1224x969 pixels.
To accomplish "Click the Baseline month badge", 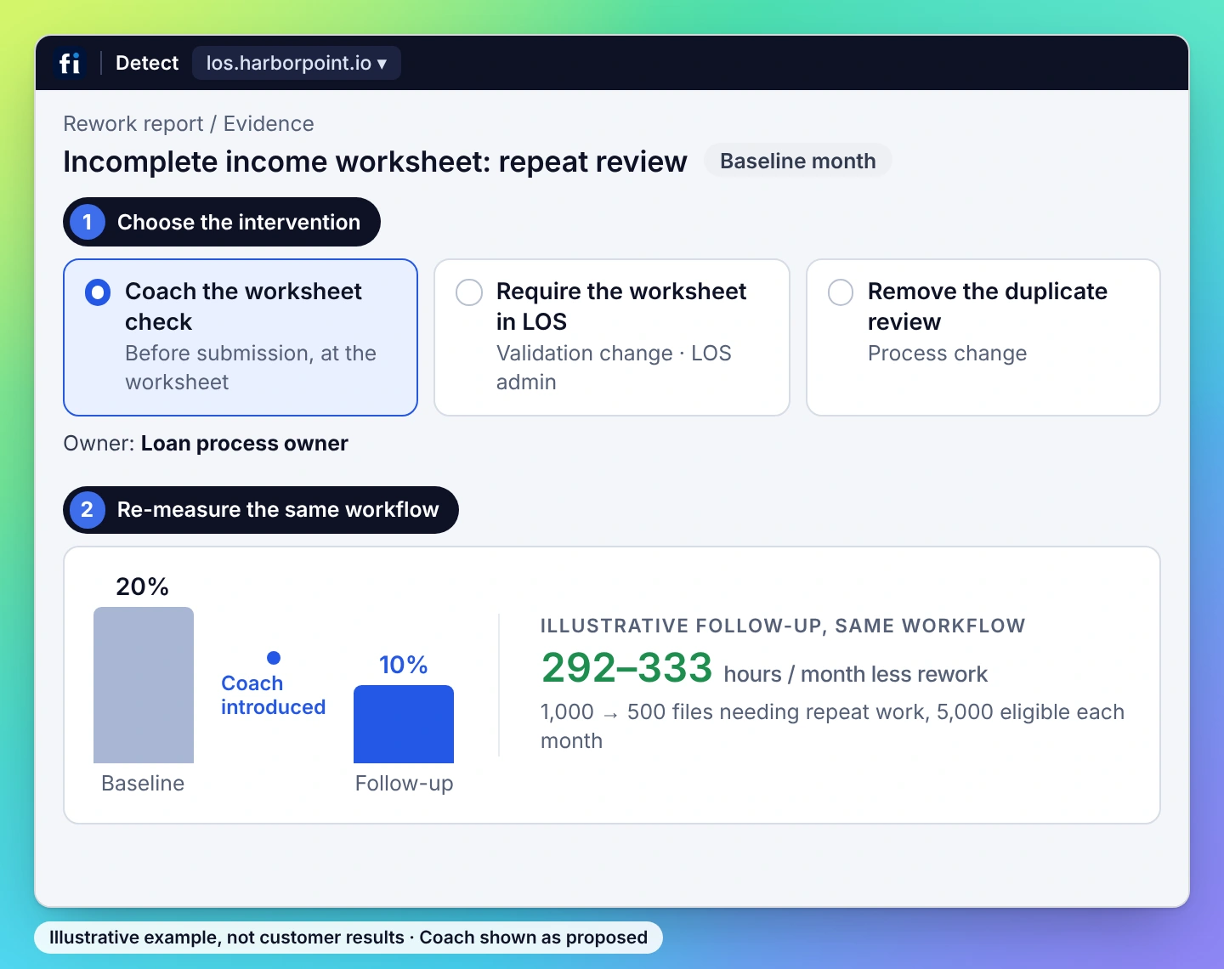I will click(x=797, y=161).
